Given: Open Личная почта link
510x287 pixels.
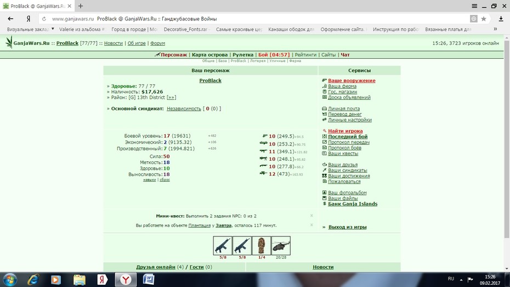Looking at the screenshot, I should pyautogui.click(x=344, y=108).
